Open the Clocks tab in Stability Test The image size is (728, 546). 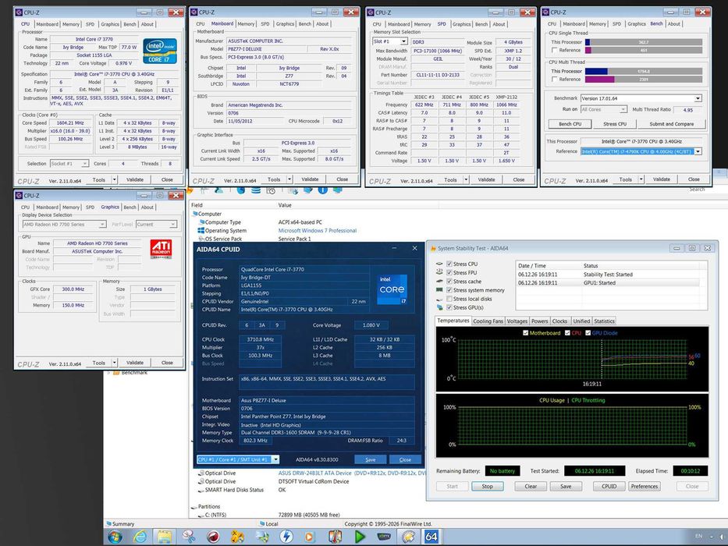(559, 321)
